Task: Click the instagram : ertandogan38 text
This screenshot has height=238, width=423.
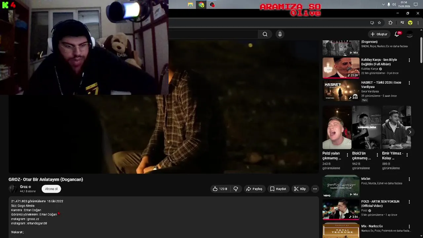Action: pyautogui.click(x=29, y=223)
